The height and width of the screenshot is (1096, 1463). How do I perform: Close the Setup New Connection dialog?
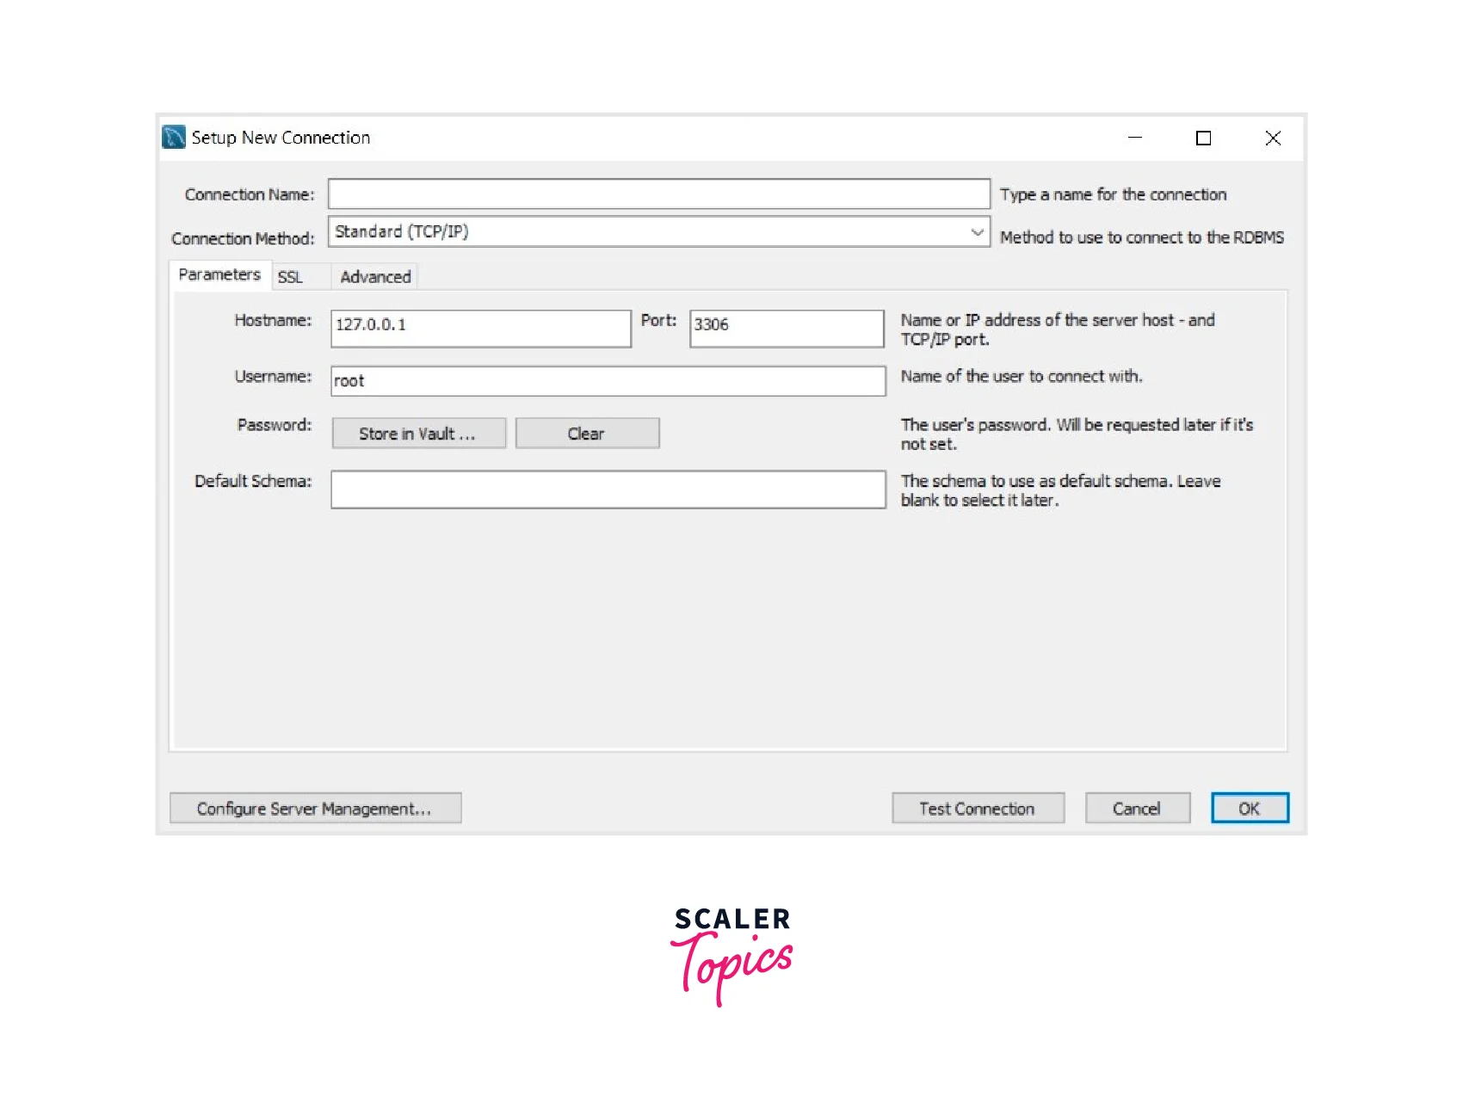pyautogui.click(x=1273, y=138)
